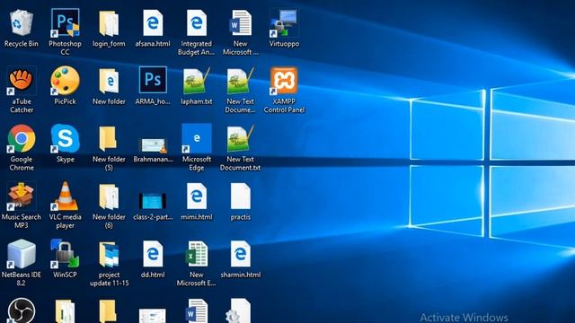Click the Music Search MP3 shortcut
The height and width of the screenshot is (323, 575).
pos(22,196)
